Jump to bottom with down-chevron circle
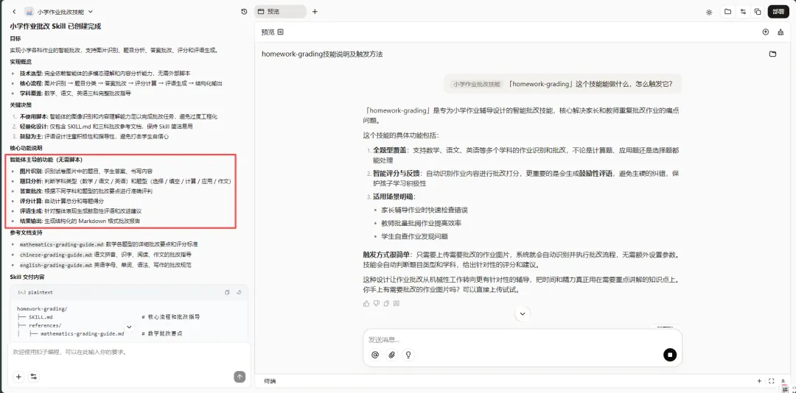The height and width of the screenshot is (393, 796). (522, 314)
